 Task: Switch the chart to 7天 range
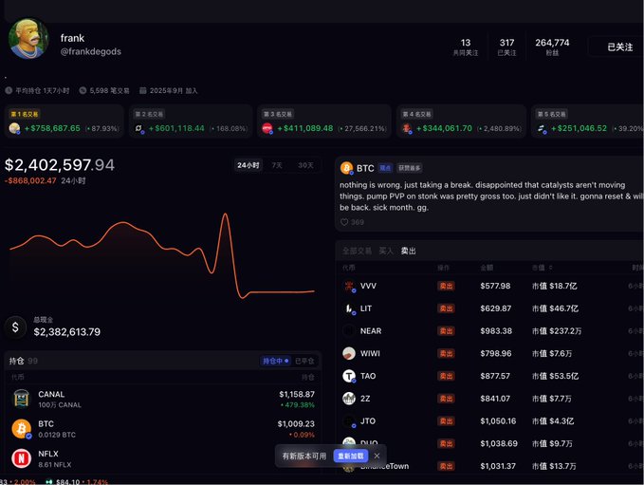pos(277,165)
